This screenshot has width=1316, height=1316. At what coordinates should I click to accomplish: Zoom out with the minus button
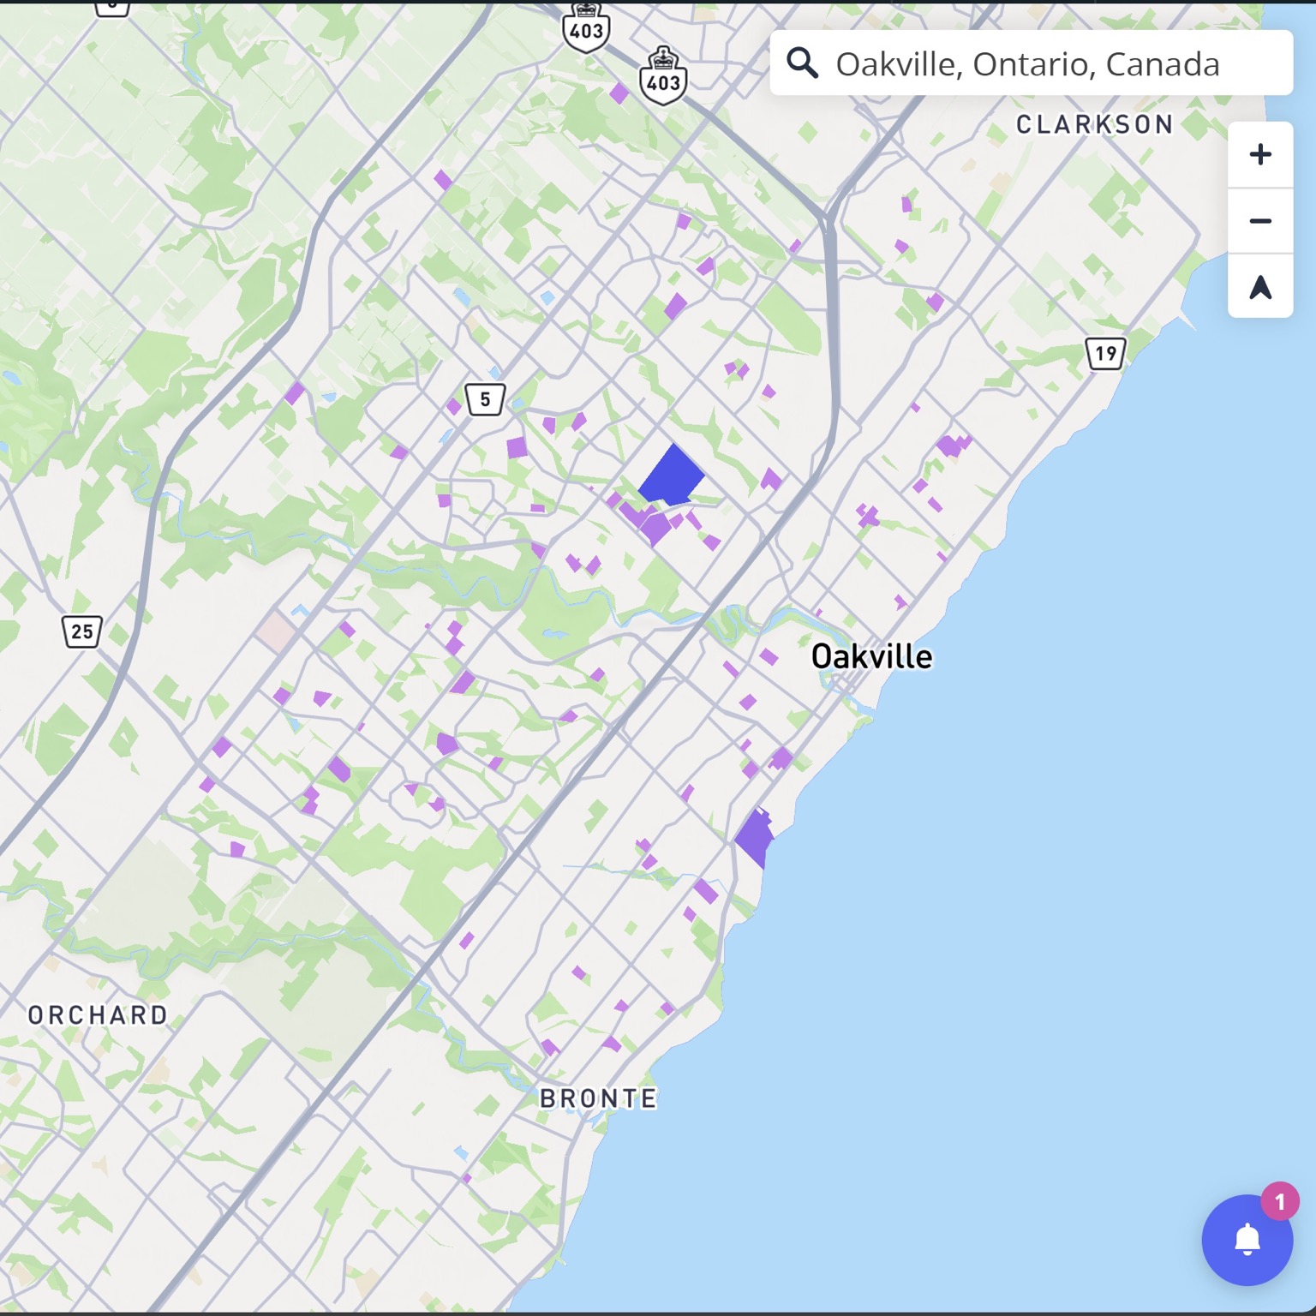(x=1259, y=221)
